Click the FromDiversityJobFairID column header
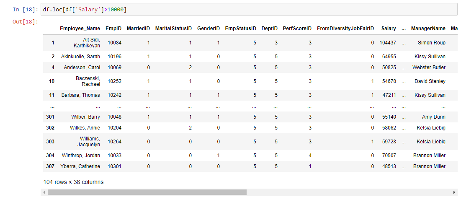 click(345, 29)
